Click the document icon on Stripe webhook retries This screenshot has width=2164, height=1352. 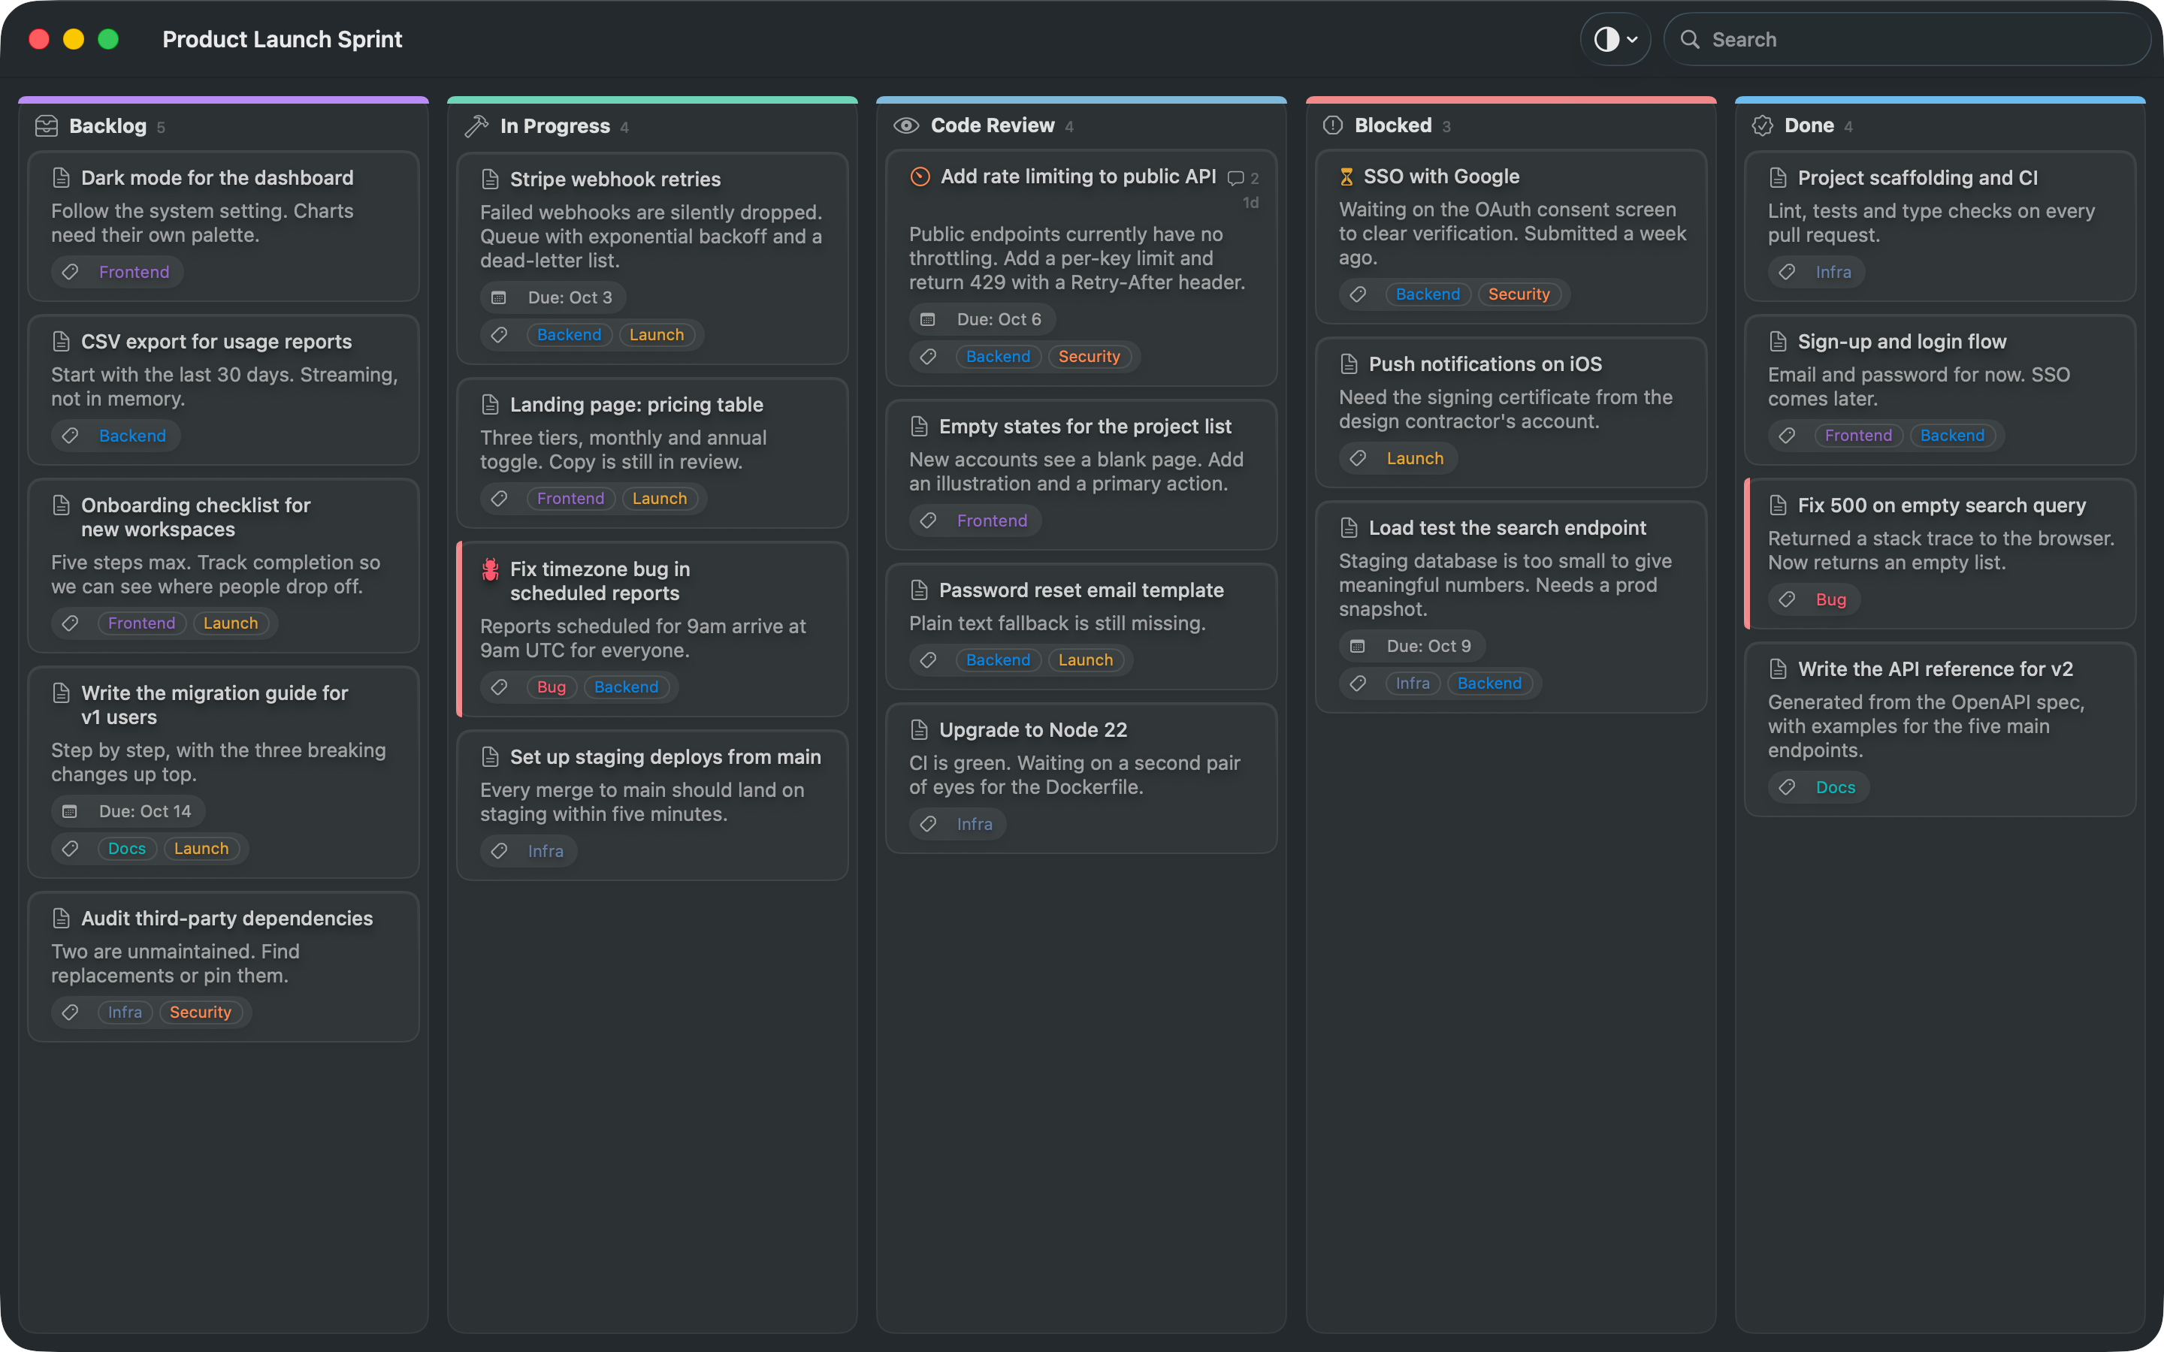(x=490, y=179)
